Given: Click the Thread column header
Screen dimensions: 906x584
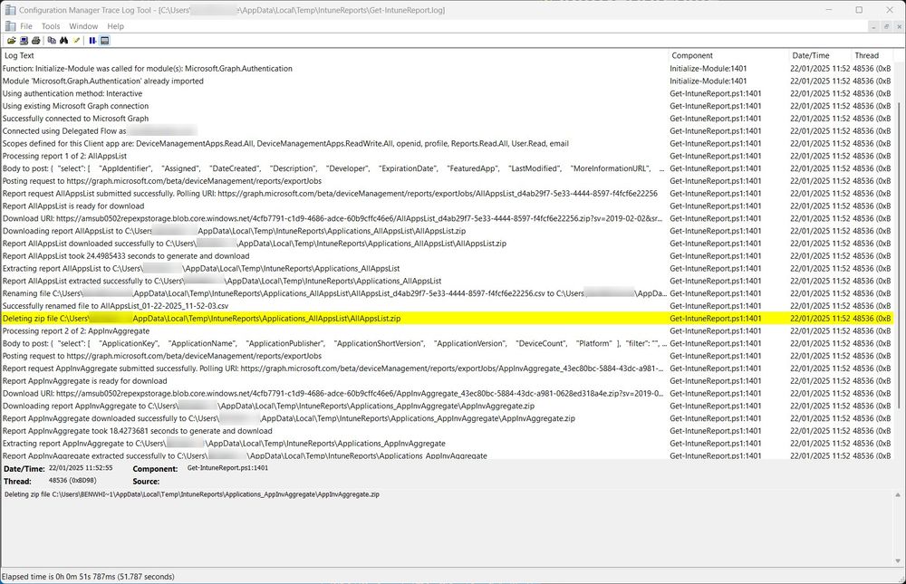Looking at the screenshot, I should 872,55.
